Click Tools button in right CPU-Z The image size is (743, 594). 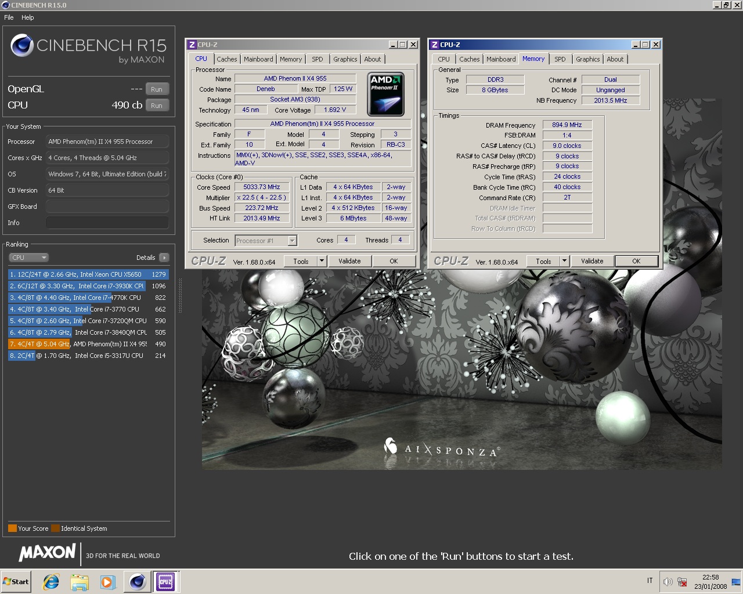point(543,261)
